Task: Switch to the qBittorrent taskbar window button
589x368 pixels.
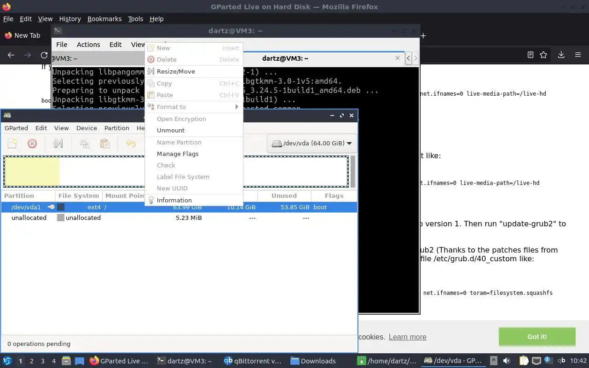Action: [x=253, y=361]
